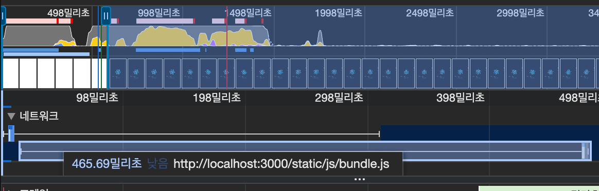Screen dimensions: 599x191
Task: Click the 998밀리초 overview time label
Action: (x=158, y=13)
